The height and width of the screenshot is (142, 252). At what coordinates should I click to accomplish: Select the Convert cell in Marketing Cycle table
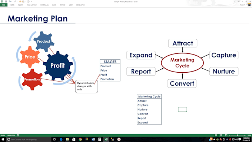(149, 114)
